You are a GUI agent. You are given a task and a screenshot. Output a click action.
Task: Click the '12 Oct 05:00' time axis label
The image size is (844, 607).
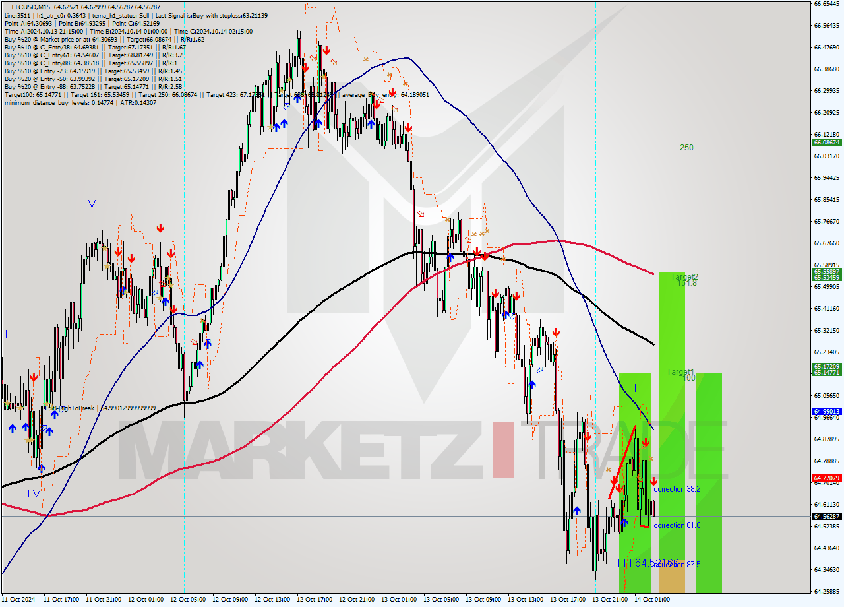(187, 600)
